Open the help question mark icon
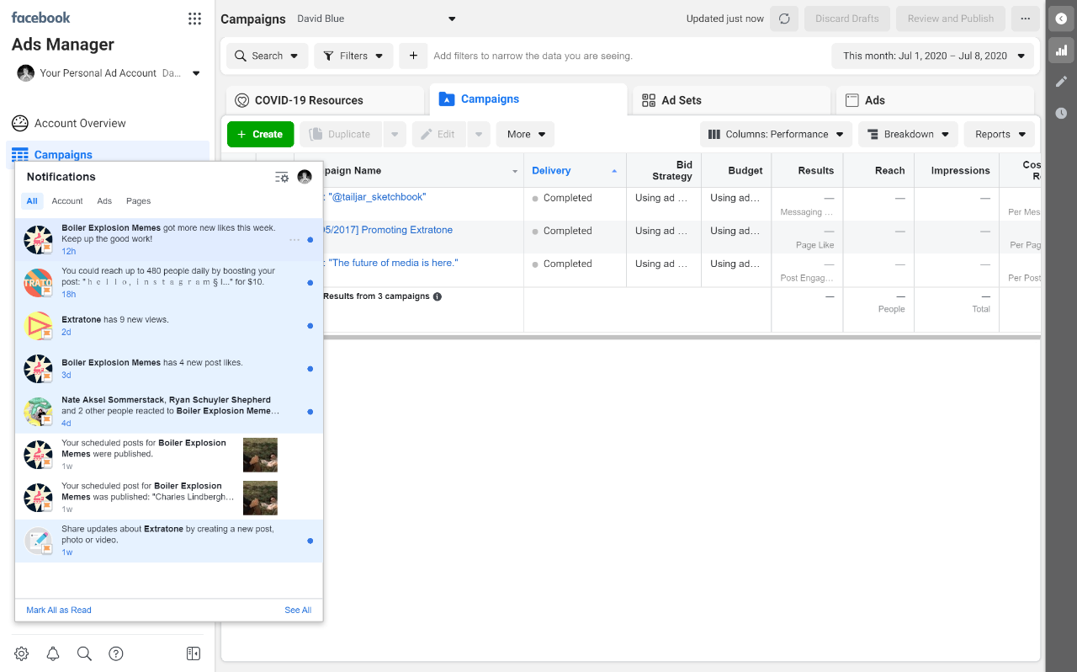Viewport: 1077px width, 672px height. click(116, 653)
